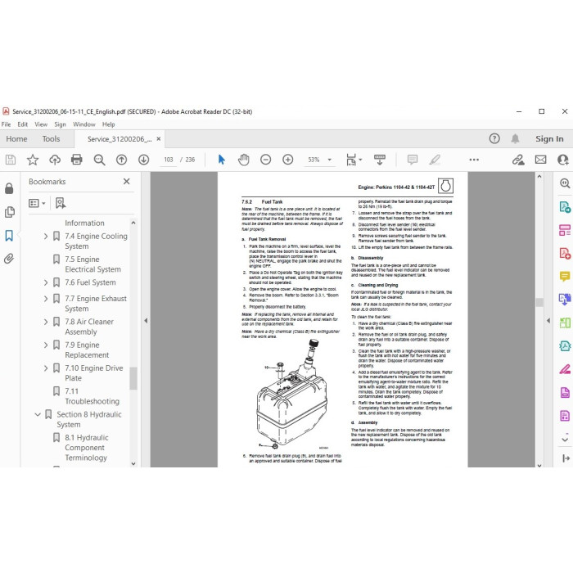Zoom in with the plus button
This screenshot has height=573, width=573.
coord(288,160)
